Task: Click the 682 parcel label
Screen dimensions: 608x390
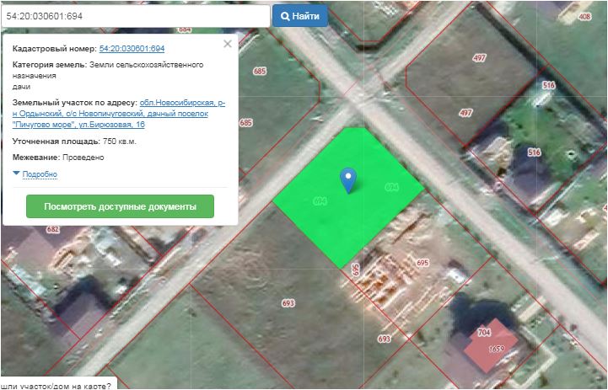Action: click(x=53, y=229)
